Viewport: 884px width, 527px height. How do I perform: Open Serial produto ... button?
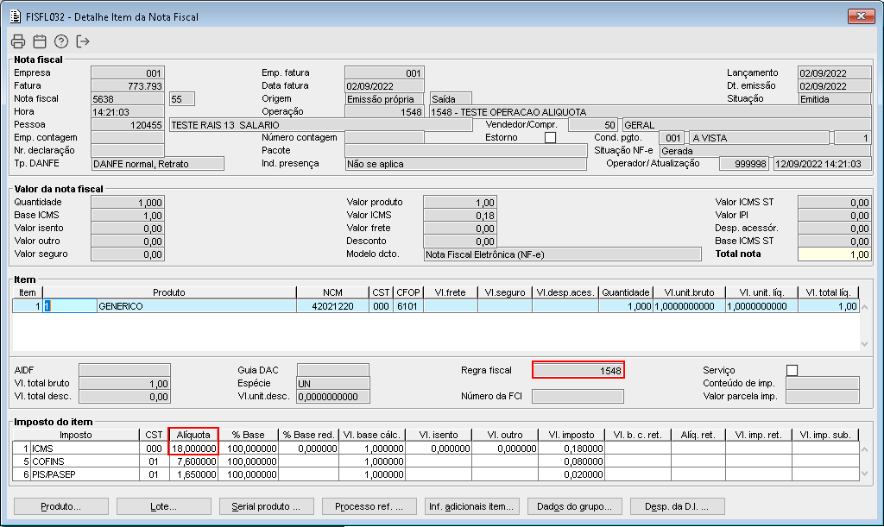(266, 506)
